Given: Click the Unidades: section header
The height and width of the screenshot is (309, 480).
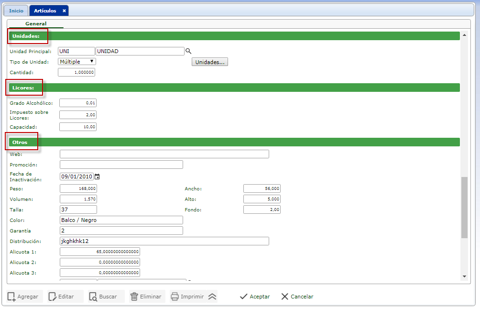Looking at the screenshot, I should tap(234, 36).
